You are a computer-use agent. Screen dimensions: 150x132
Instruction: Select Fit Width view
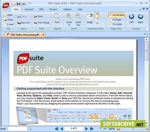115,24
